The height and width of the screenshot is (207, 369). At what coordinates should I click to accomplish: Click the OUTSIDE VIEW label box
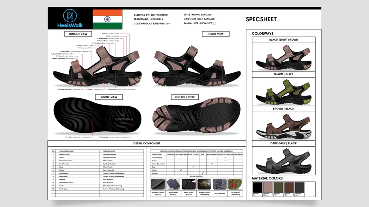pos(78,34)
